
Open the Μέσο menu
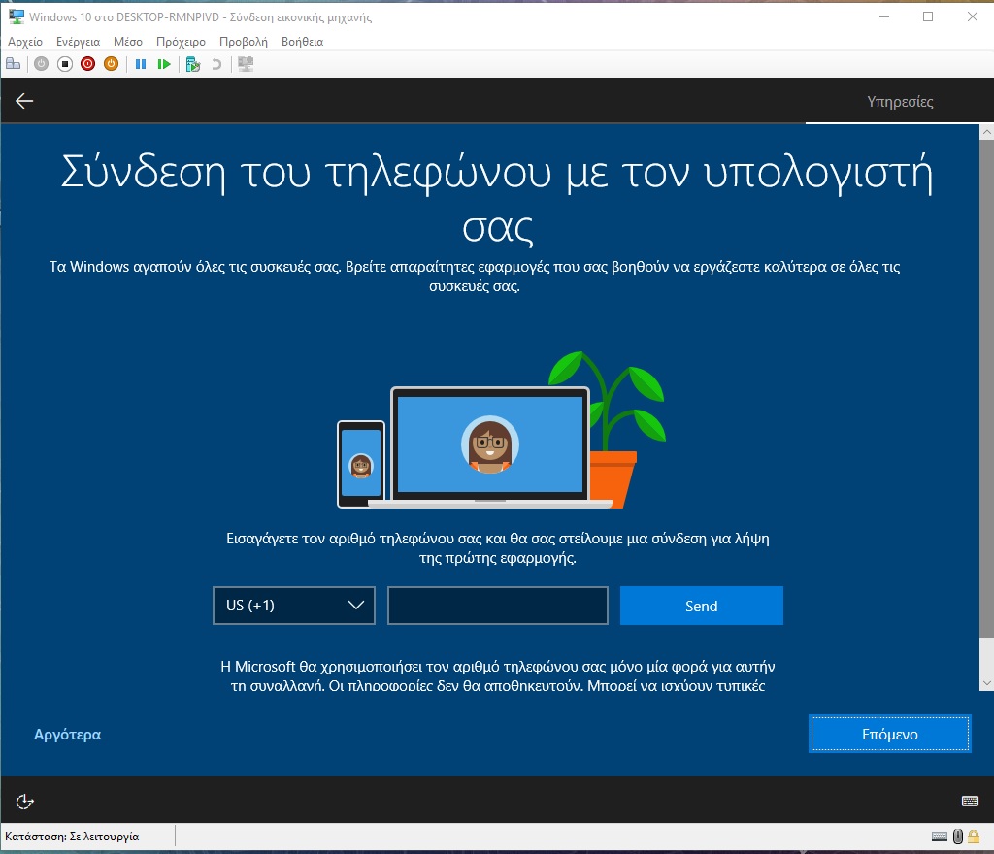pos(128,42)
